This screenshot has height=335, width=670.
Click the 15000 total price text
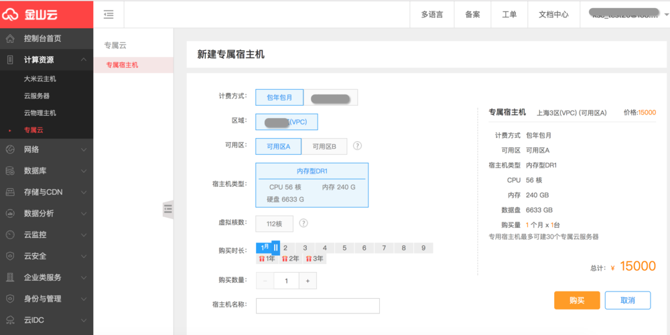click(638, 266)
